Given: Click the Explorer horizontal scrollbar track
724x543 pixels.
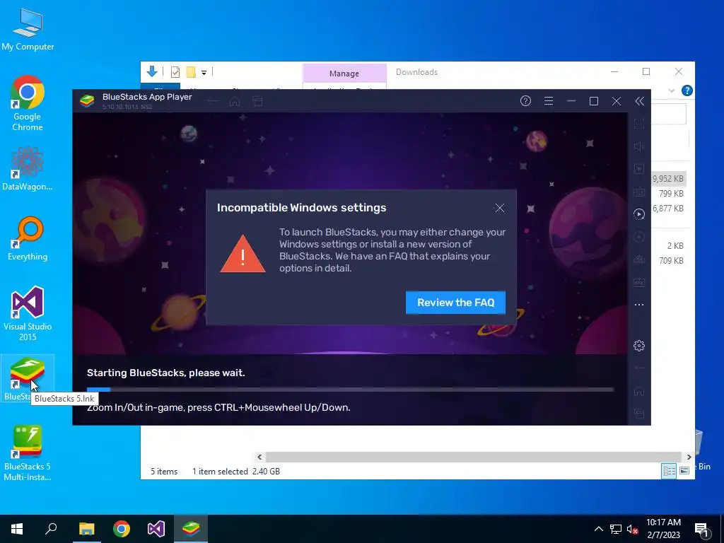Looking at the screenshot, I should [474, 457].
